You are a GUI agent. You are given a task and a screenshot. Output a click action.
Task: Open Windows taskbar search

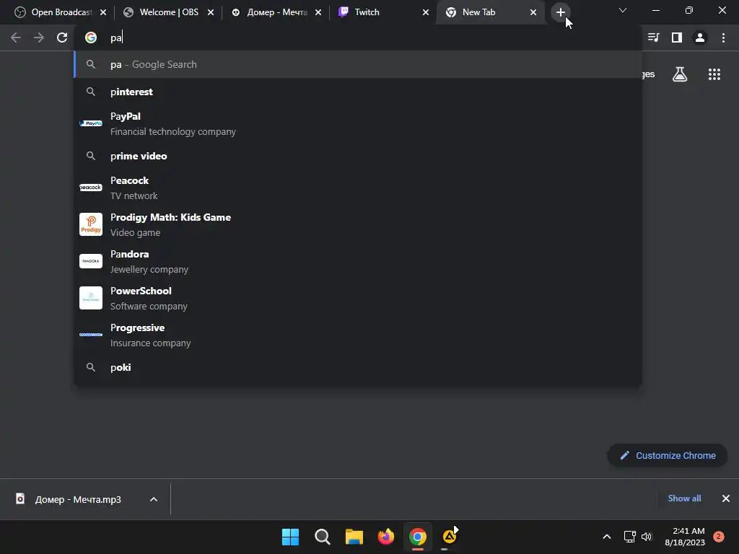323,537
